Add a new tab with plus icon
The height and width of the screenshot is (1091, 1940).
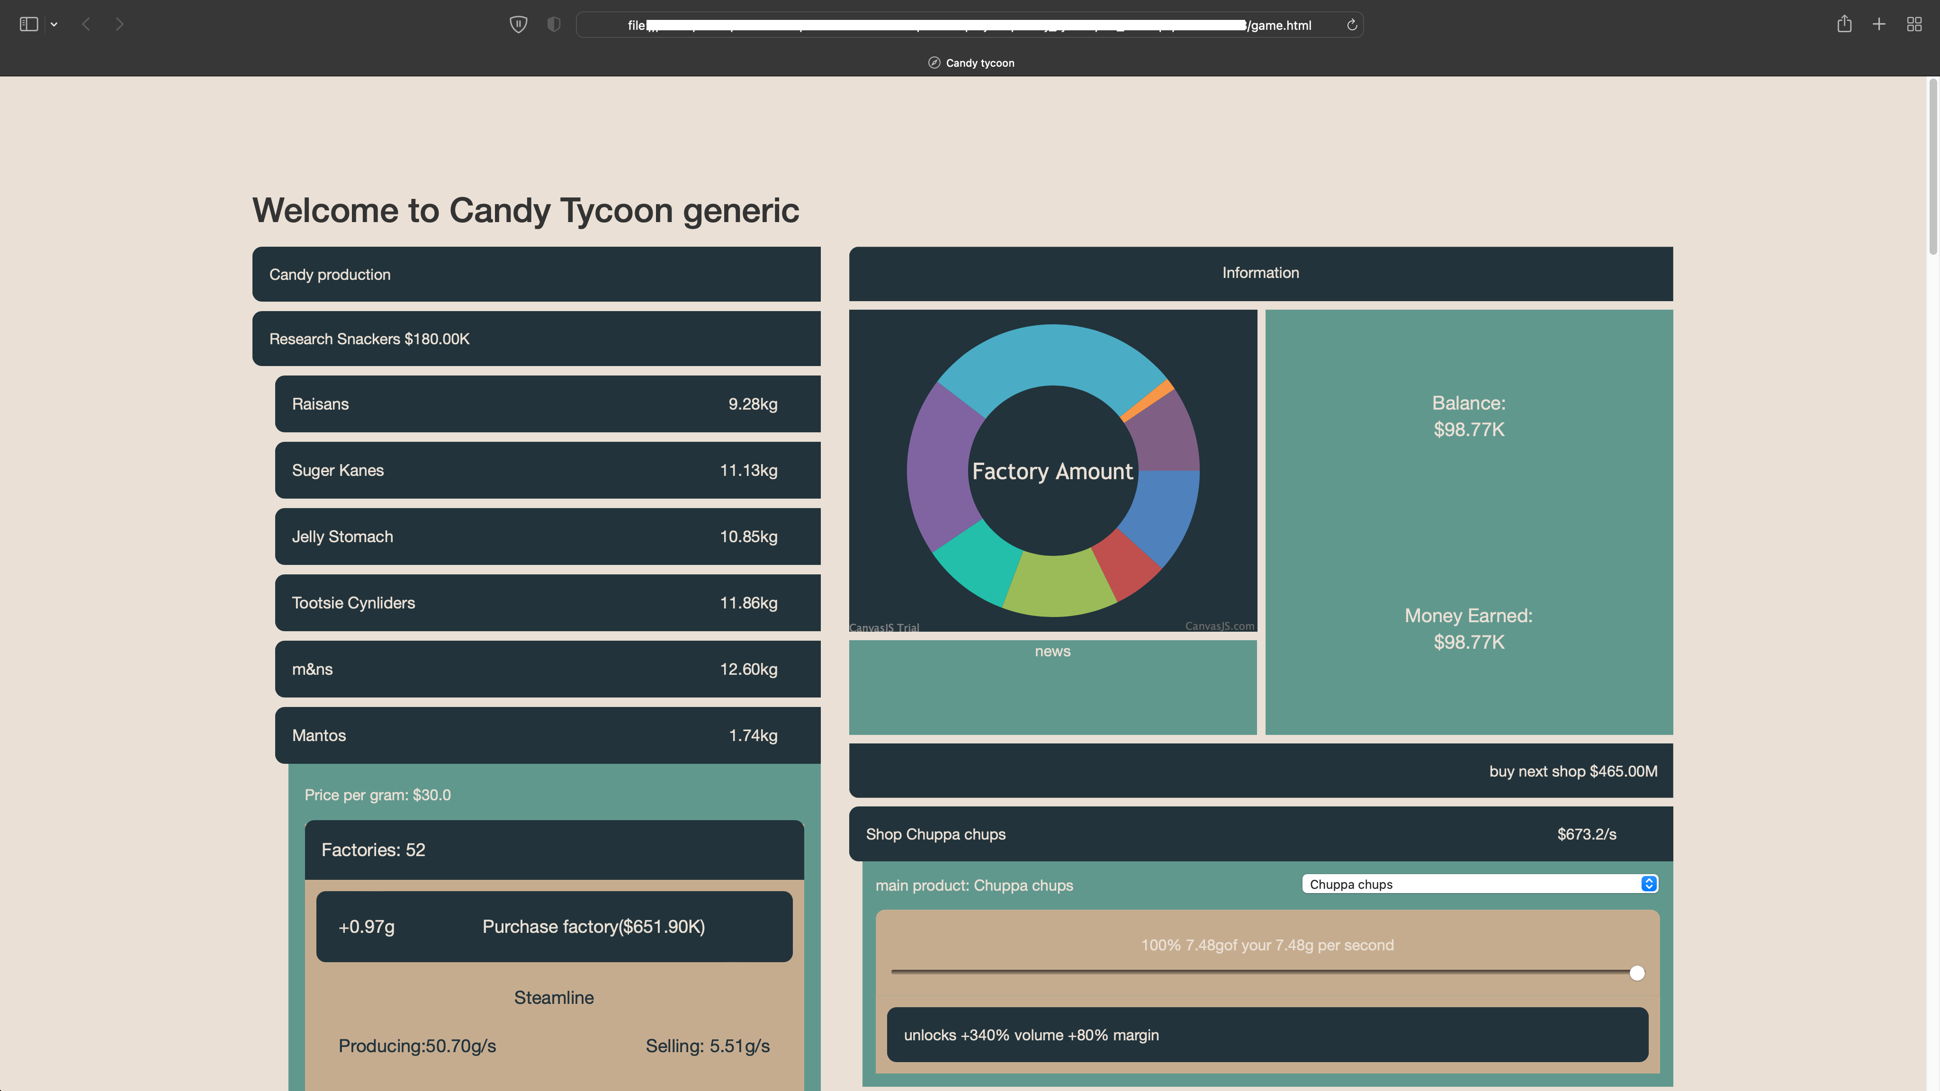[1879, 24]
